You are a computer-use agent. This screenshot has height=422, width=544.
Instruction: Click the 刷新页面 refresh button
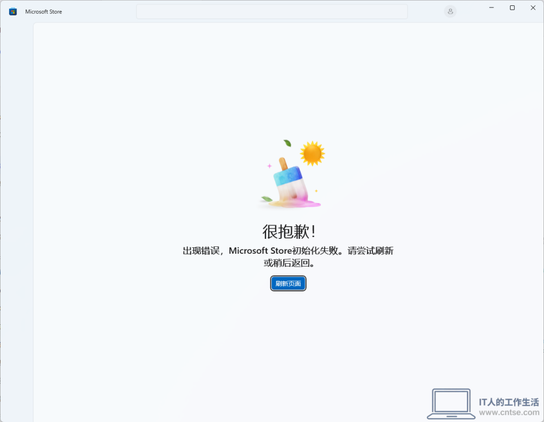[x=288, y=283]
